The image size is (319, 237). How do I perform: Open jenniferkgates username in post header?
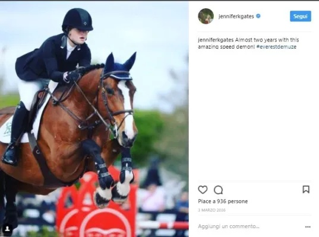coord(236,16)
